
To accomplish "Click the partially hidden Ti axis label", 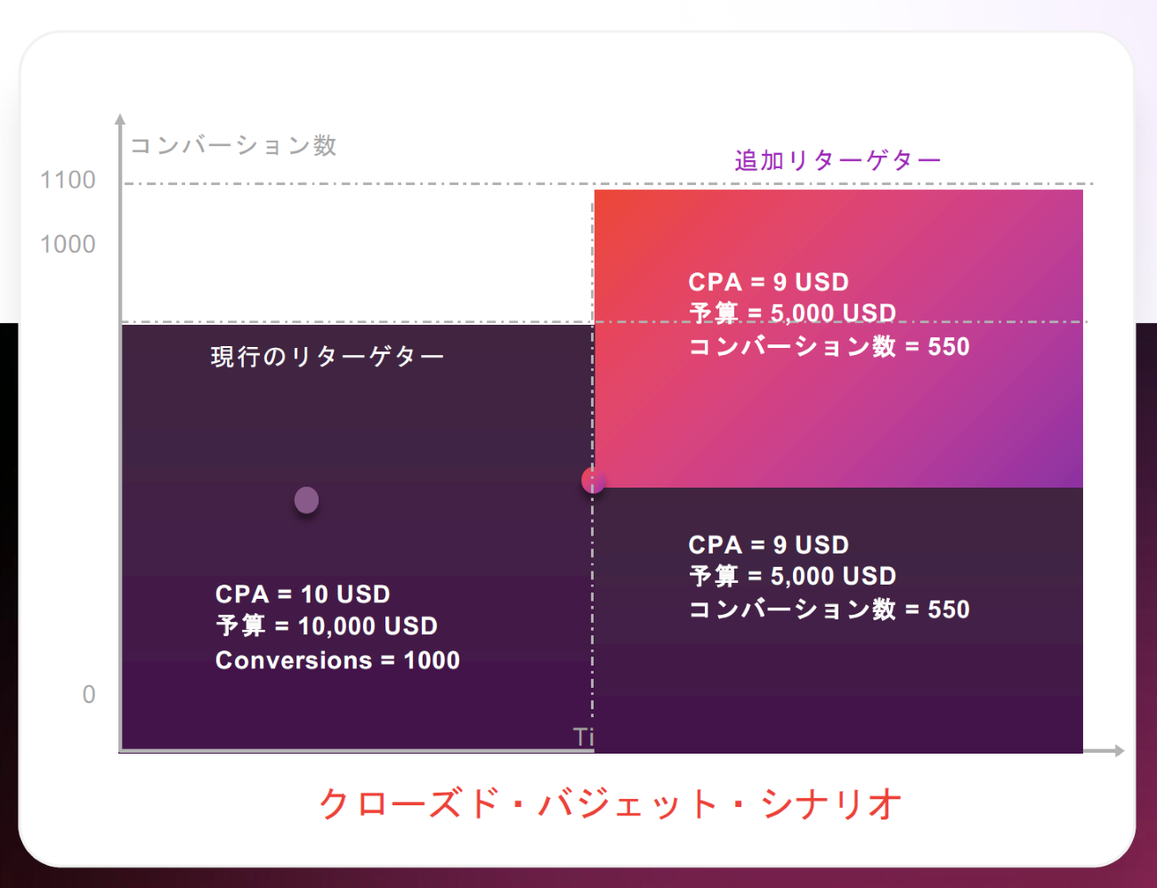I will [x=582, y=737].
